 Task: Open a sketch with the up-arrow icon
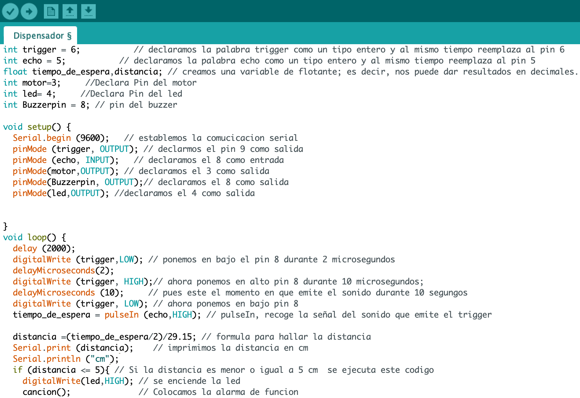pos(69,11)
